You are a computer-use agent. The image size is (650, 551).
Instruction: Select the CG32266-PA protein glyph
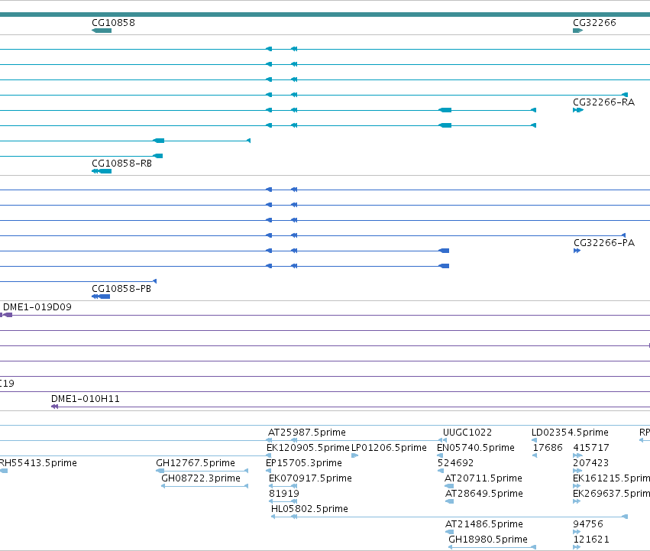coord(577,251)
